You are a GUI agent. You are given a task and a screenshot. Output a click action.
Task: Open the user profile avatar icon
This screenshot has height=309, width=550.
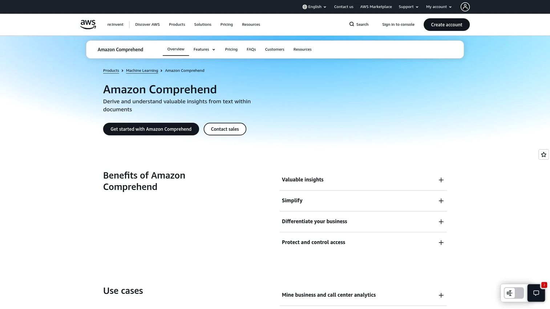(465, 7)
